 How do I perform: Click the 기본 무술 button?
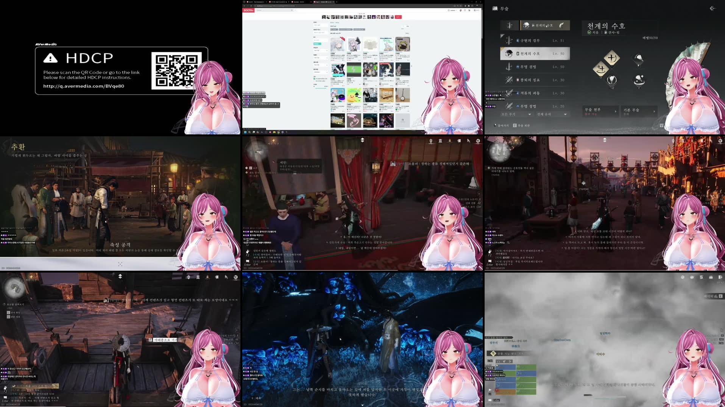coord(639,112)
